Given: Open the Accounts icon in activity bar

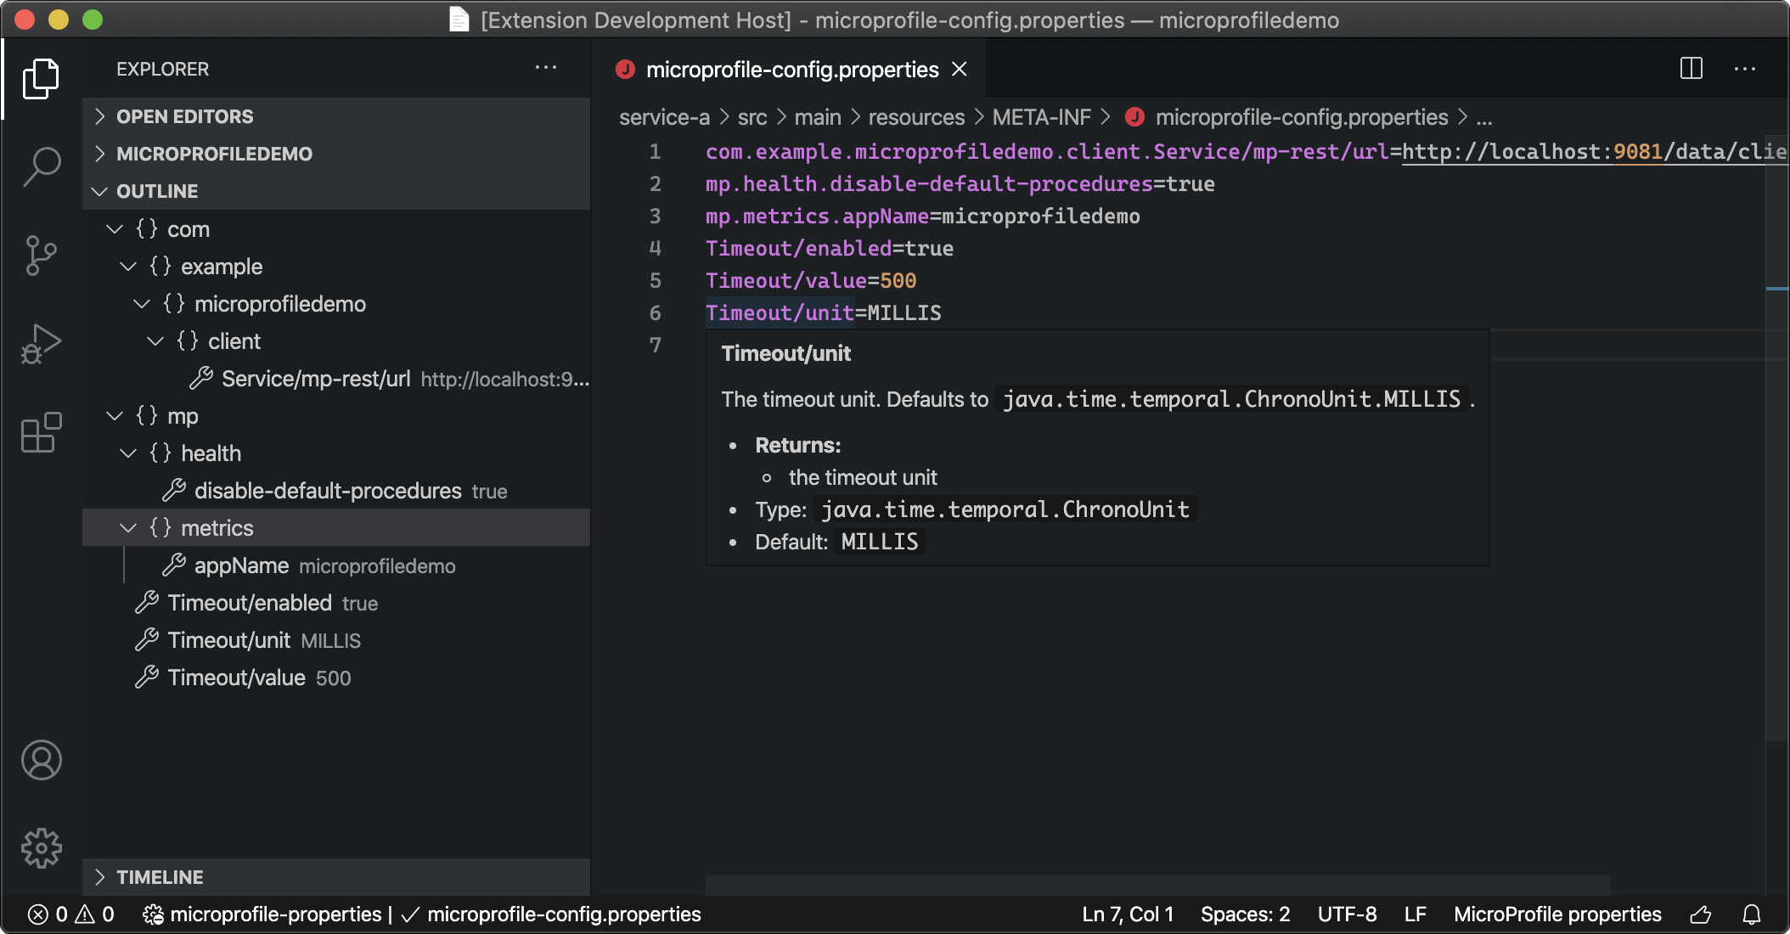Looking at the screenshot, I should click(x=41, y=760).
